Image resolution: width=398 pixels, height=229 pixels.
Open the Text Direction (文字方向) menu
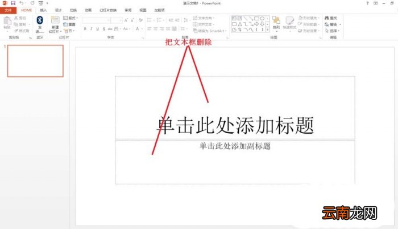[204, 18]
